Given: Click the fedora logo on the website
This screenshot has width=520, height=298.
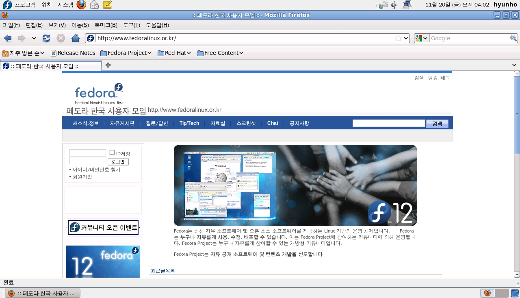Looking at the screenshot, I should click(99, 94).
